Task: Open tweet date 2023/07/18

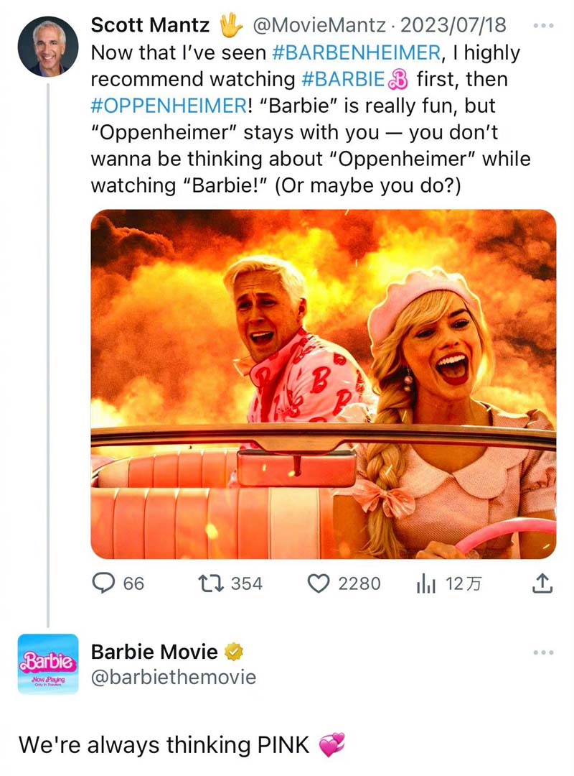Action: pyautogui.click(x=453, y=24)
